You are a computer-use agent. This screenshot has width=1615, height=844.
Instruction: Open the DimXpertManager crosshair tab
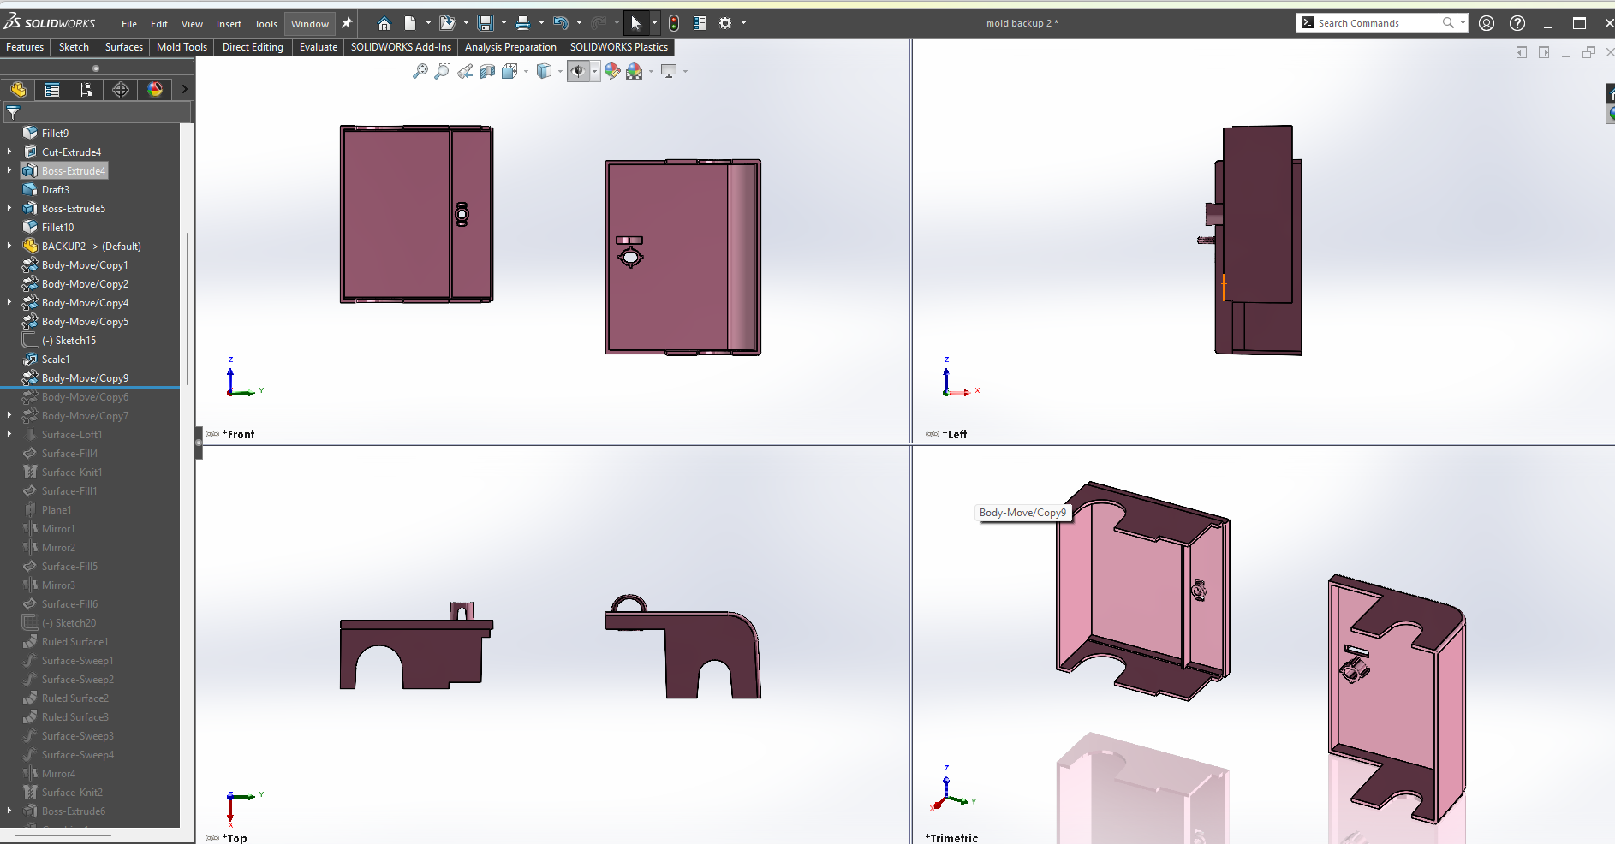coord(121,90)
